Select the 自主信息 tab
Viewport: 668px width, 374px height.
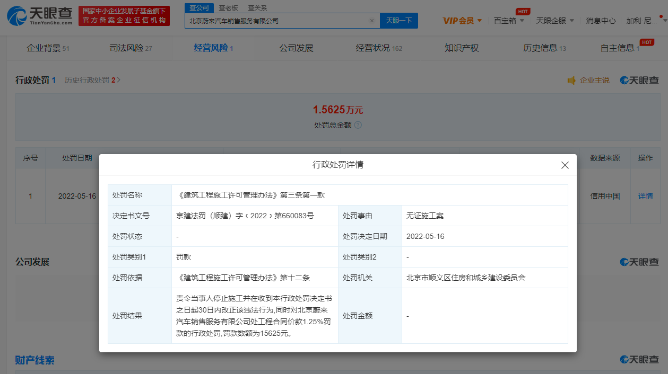click(620, 48)
